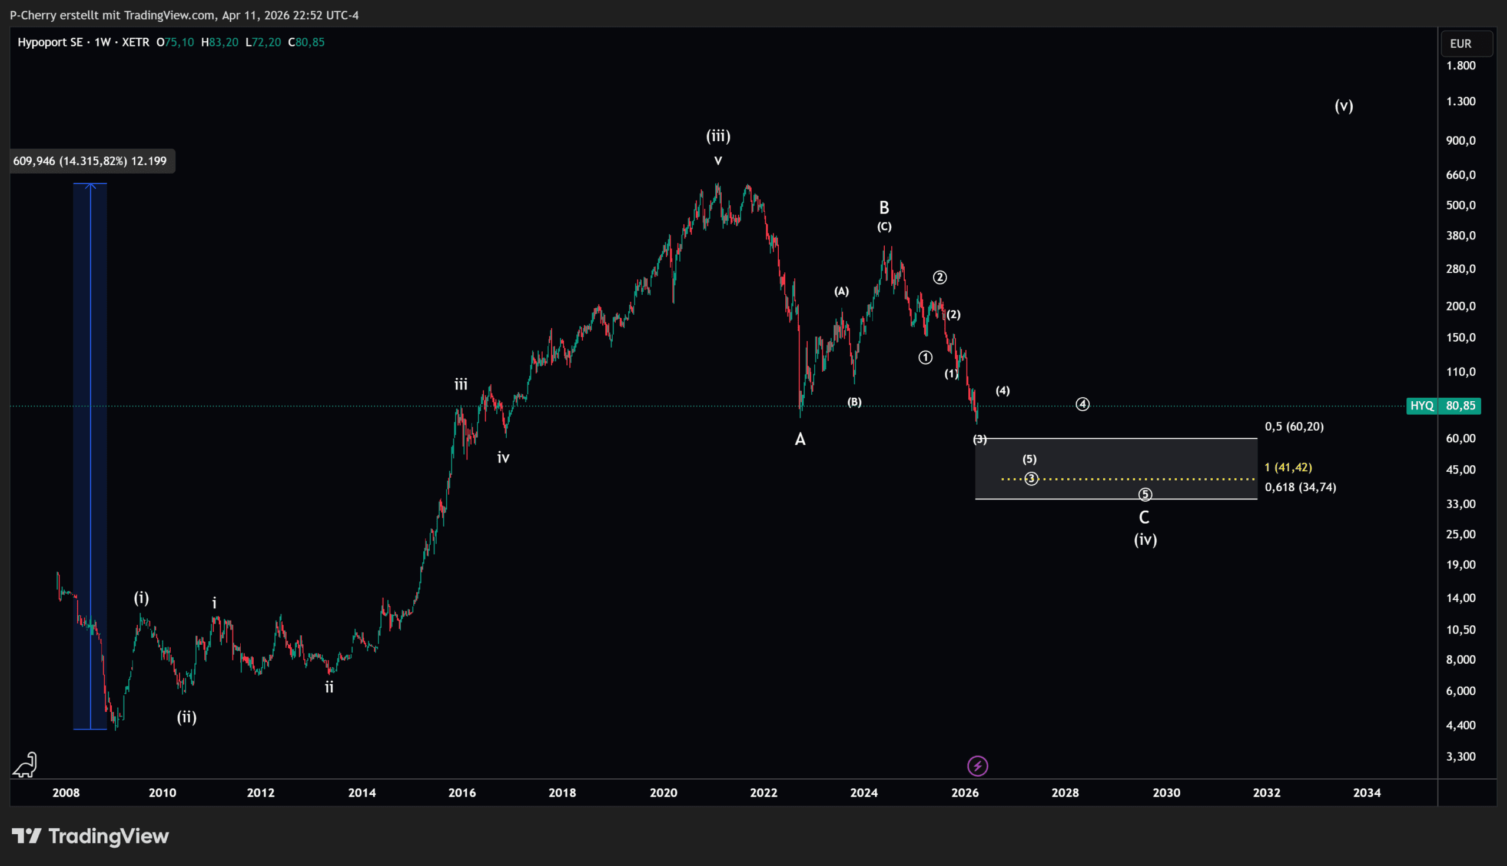Click the purple lightning bolt icon
Image resolution: width=1507 pixels, height=866 pixels.
[978, 766]
